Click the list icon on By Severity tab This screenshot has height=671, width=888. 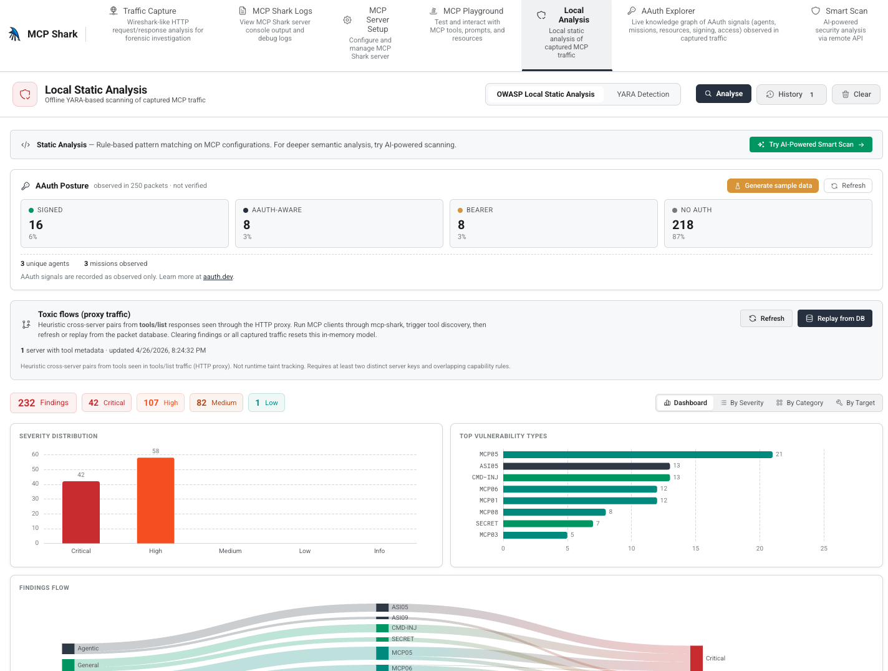pos(724,403)
